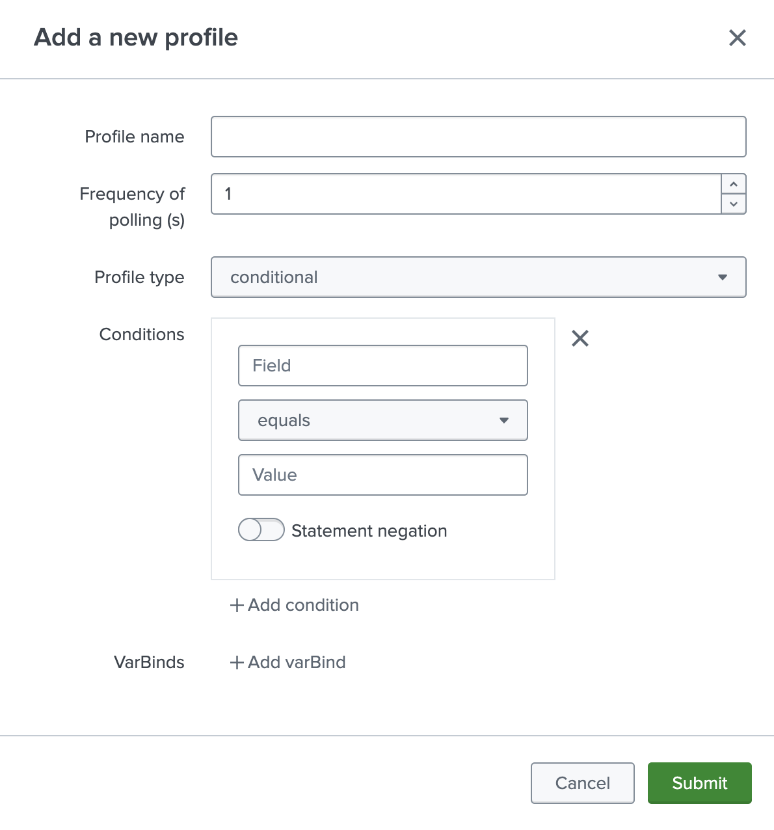Open the condition operator dropdown showing equals

(382, 420)
